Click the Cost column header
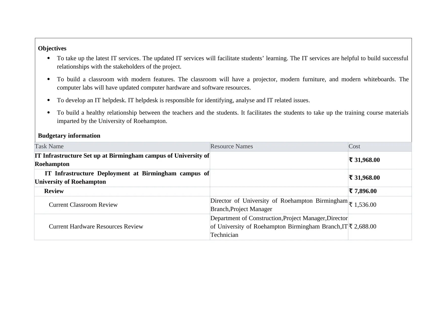Image resolution: width=444 pixels, height=314 pixels. [380, 146]
